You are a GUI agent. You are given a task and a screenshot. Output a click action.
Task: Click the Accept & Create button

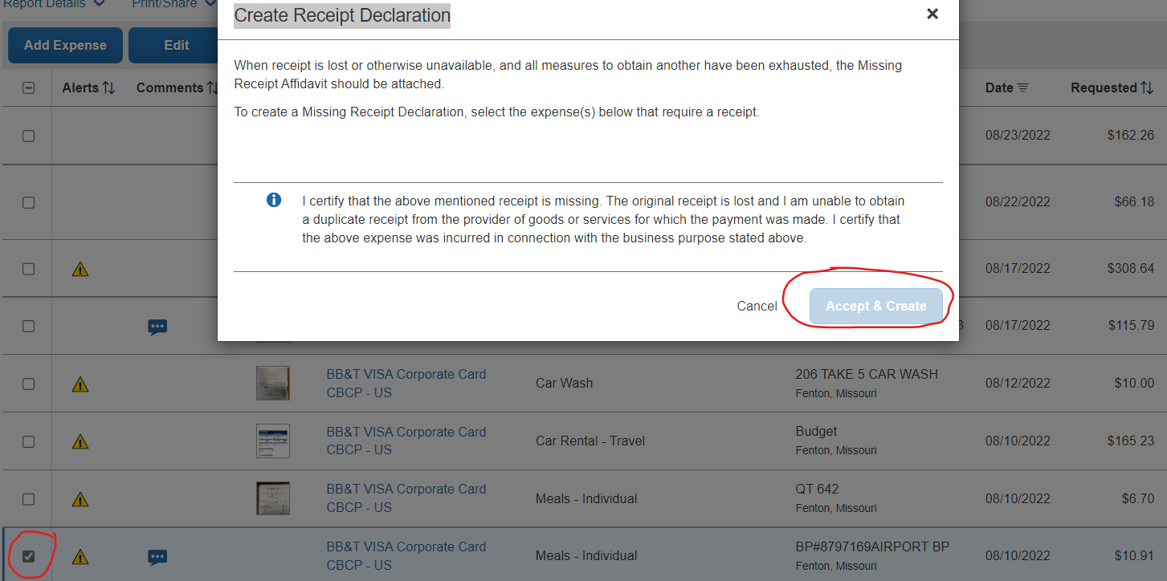[875, 306]
